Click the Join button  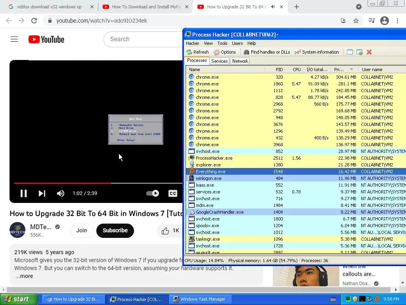(81, 230)
